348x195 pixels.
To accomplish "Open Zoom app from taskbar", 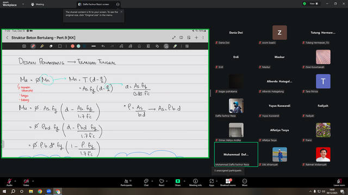I will click(48, 191).
